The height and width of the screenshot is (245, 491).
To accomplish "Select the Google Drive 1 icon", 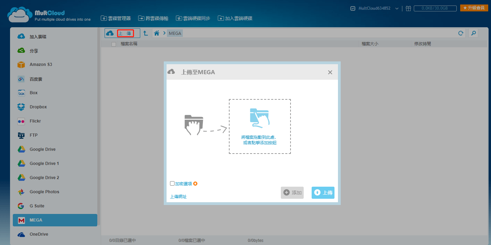I will (21, 164).
